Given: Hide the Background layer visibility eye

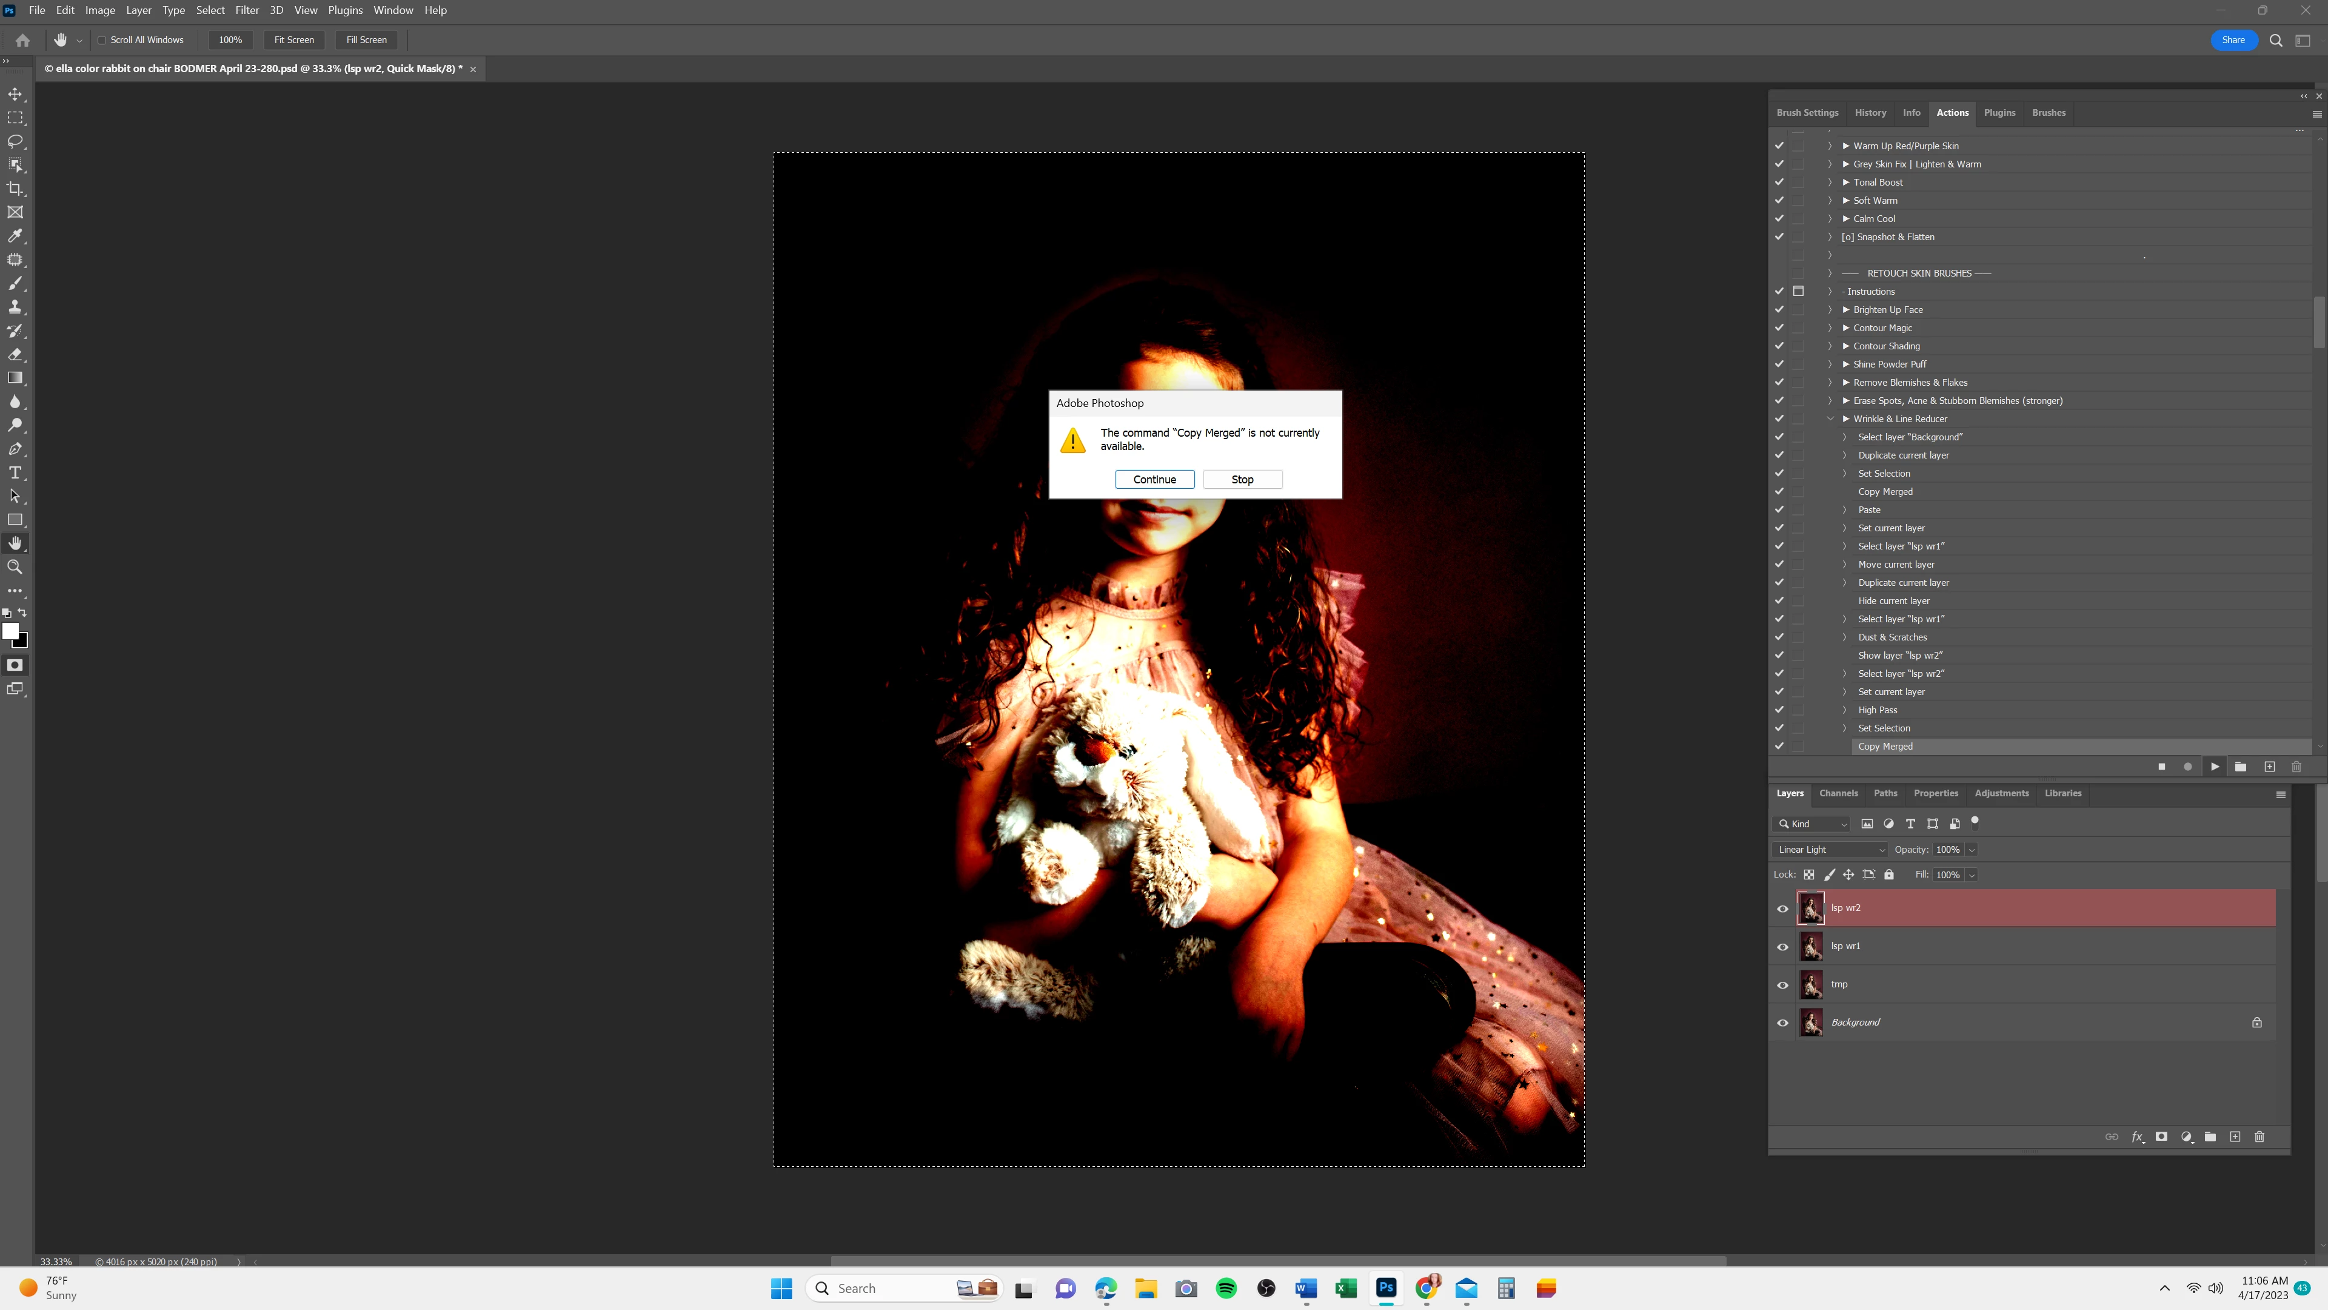Looking at the screenshot, I should [x=1782, y=1023].
